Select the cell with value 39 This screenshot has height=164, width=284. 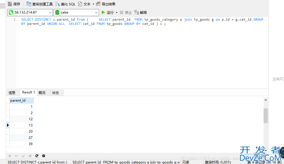pos(22,144)
